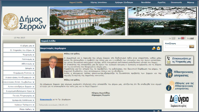This screenshot has height=112, width=199.
Task: Click the printer icon in greeting header
Action: coord(154,48)
